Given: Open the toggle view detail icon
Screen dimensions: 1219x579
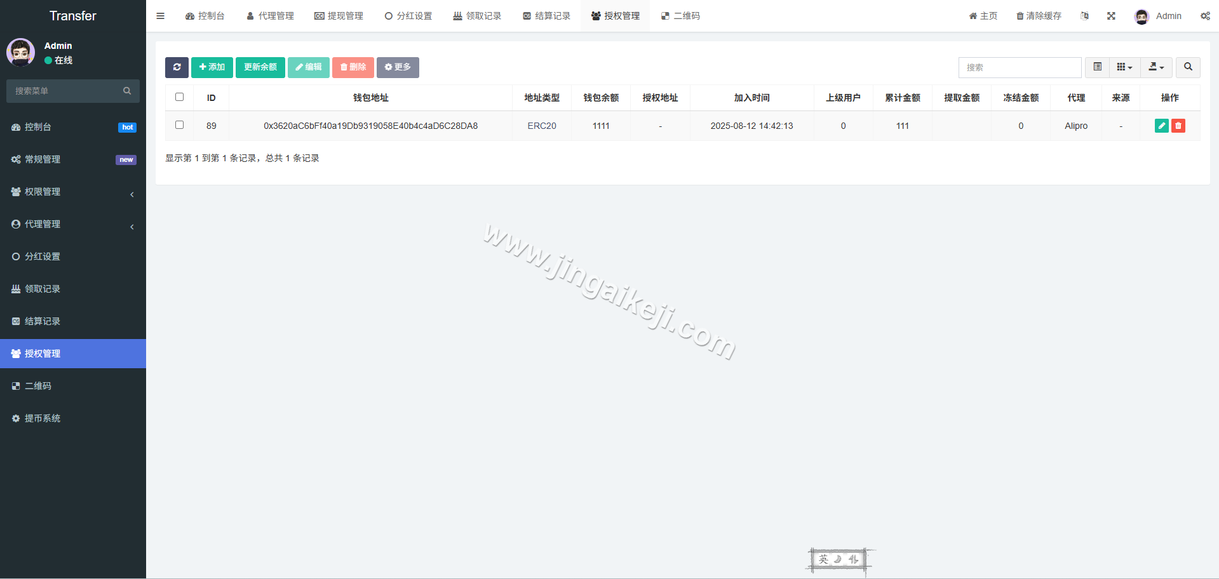Looking at the screenshot, I should (x=1096, y=67).
